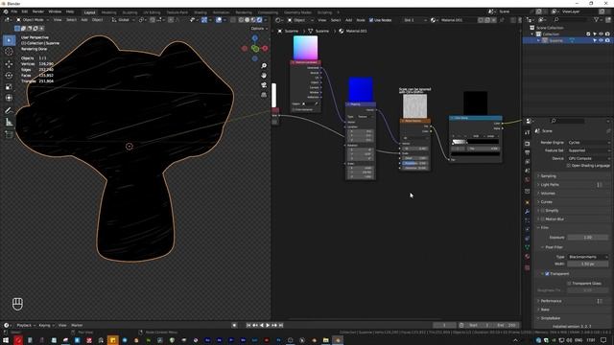The width and height of the screenshot is (614, 345).
Task: Expand the Performance panel
Action: (x=551, y=301)
